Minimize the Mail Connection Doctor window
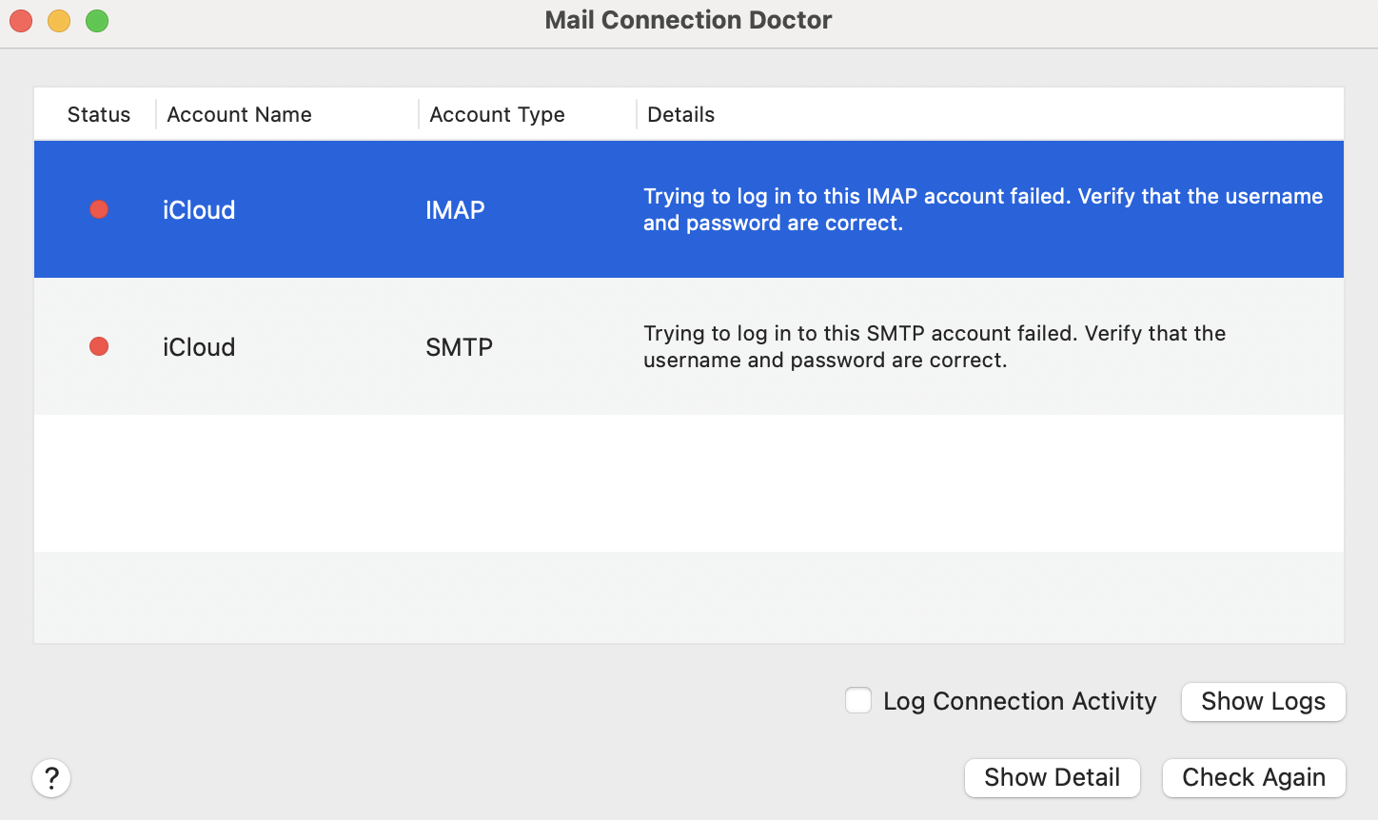This screenshot has width=1378, height=820. [x=59, y=20]
